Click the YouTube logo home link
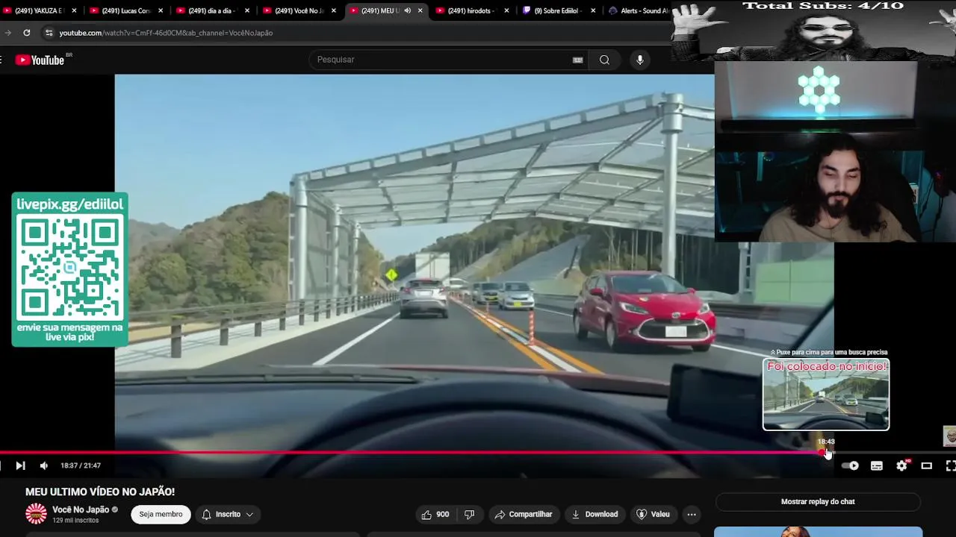 pyautogui.click(x=40, y=60)
